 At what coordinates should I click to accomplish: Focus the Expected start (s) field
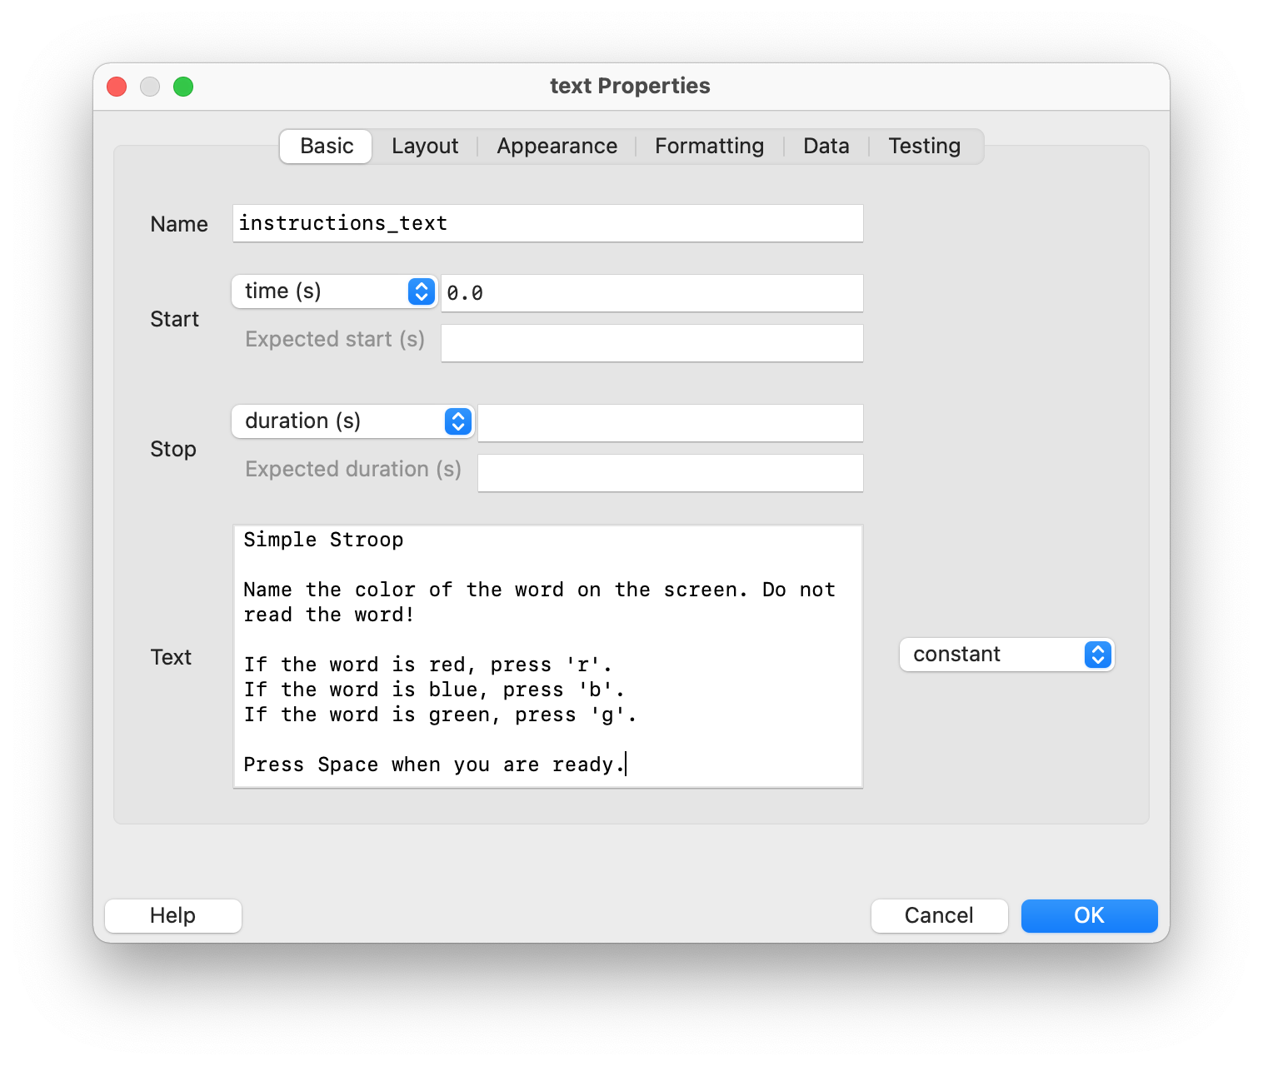tap(651, 343)
